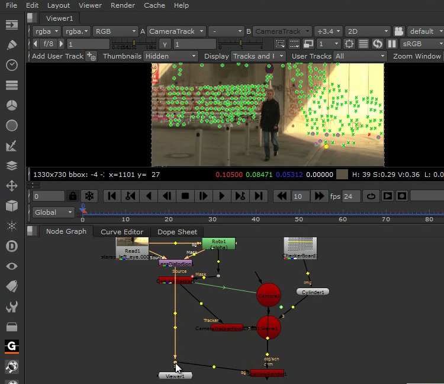Open the Thumbnails Hidden dropdown
This screenshot has height=384, width=444.
(x=170, y=56)
